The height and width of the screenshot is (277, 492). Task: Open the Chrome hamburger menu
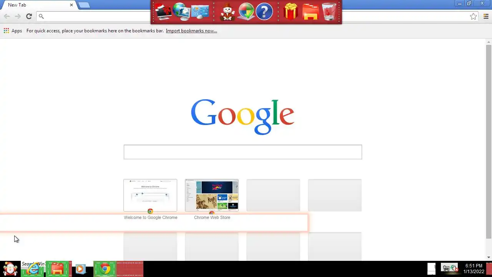pos(486,16)
